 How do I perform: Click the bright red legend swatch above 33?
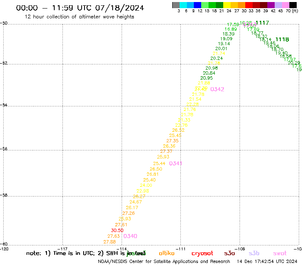click(x=249, y=5)
